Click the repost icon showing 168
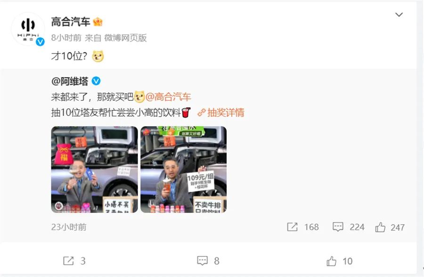The width and height of the screenshot is (424, 277). tap(292, 227)
